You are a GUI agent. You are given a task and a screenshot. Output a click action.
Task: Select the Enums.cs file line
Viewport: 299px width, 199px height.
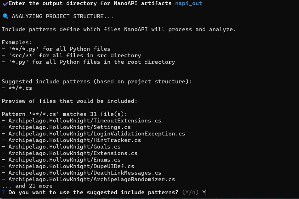pos(61,160)
